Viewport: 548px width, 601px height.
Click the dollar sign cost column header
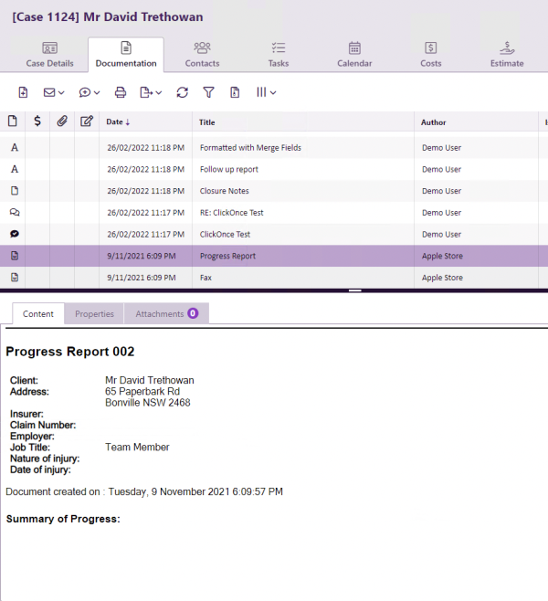point(37,121)
